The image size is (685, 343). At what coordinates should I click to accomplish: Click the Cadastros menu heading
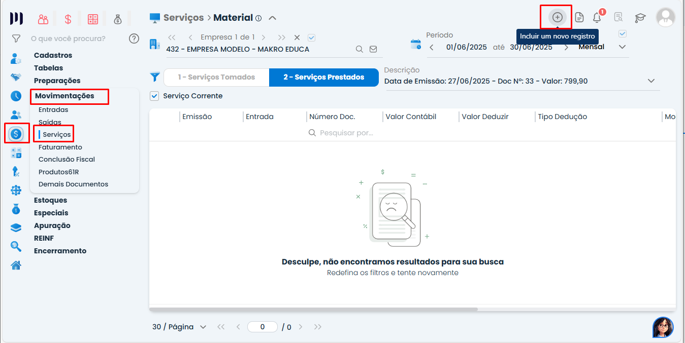(x=53, y=55)
